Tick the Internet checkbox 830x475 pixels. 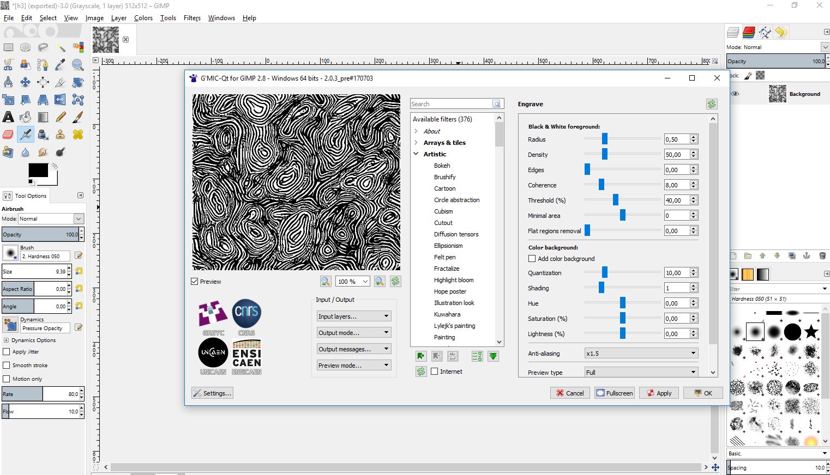pyautogui.click(x=435, y=372)
